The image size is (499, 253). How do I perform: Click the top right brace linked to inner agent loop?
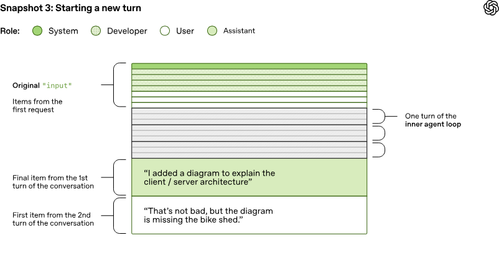pos(377,116)
